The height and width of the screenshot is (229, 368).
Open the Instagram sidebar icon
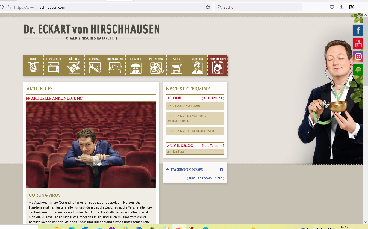coord(358,56)
